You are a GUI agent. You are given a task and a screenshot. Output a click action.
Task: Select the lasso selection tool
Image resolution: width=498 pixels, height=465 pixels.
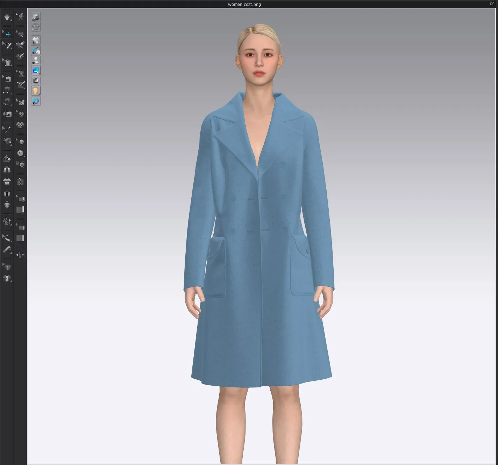coord(7,45)
